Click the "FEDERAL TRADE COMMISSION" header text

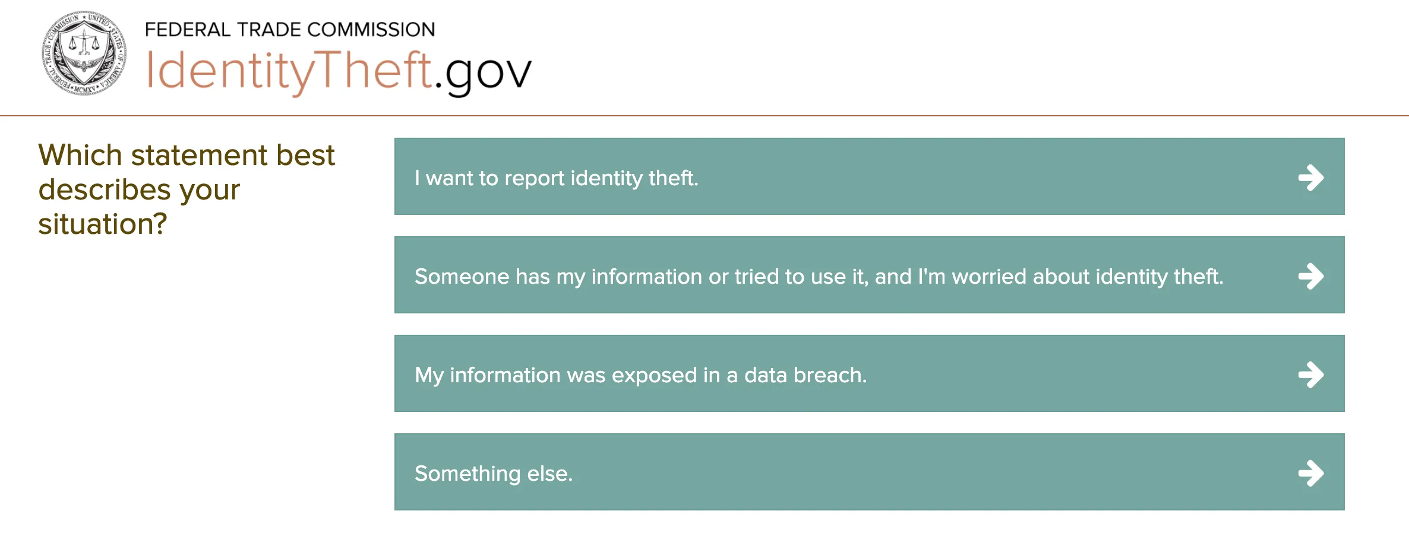(290, 28)
